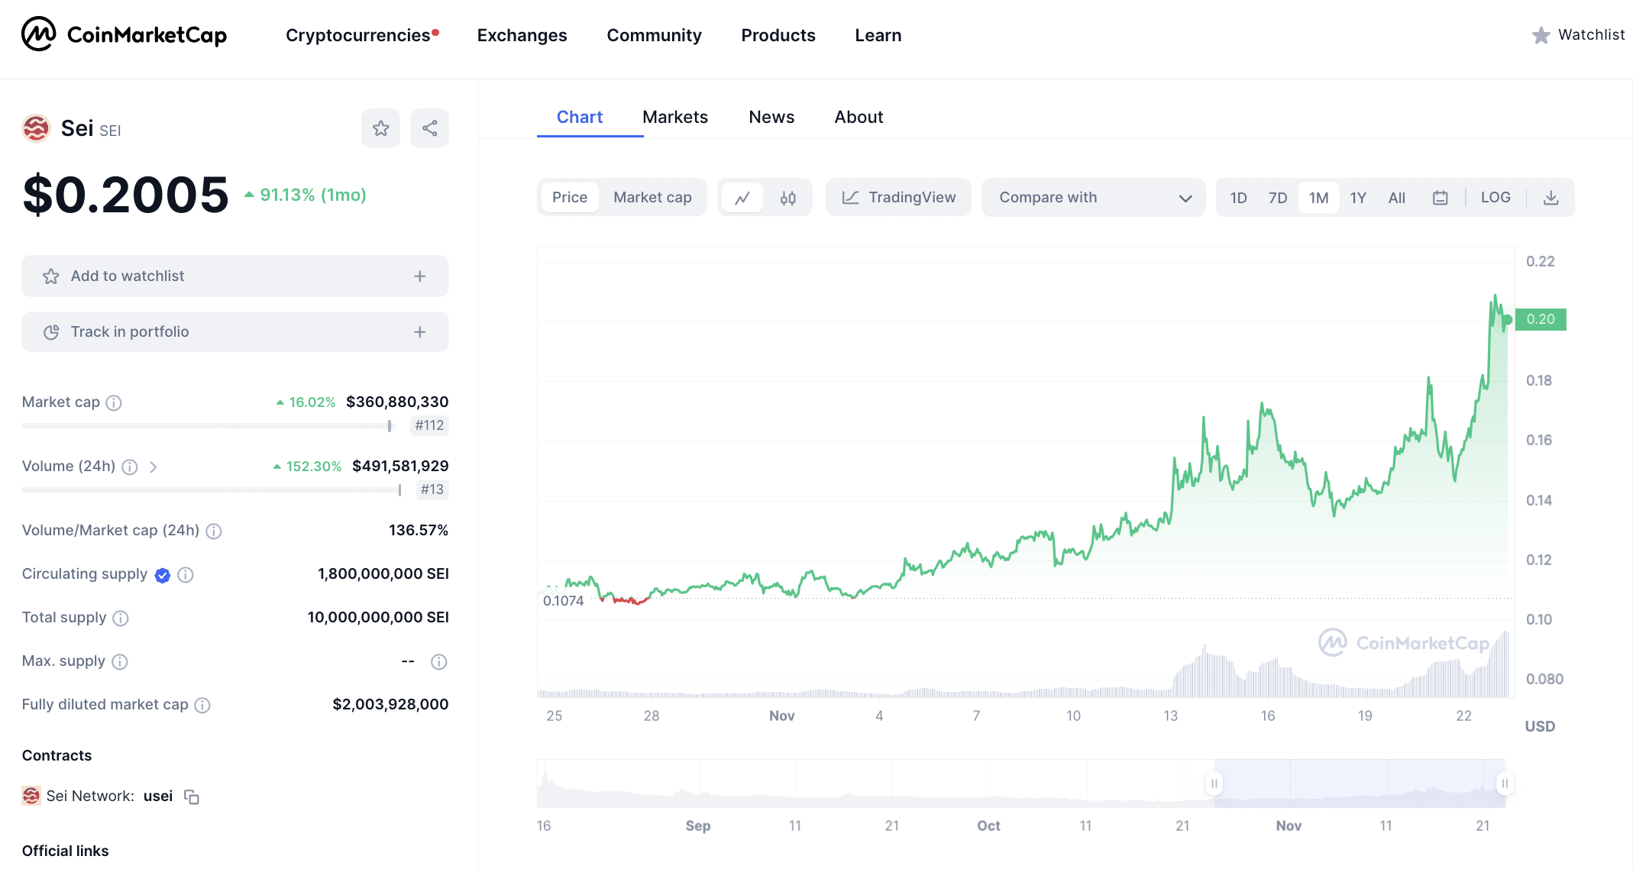Expand Volume (24h) details chevron
This screenshot has height=869, width=1633.
(153, 467)
